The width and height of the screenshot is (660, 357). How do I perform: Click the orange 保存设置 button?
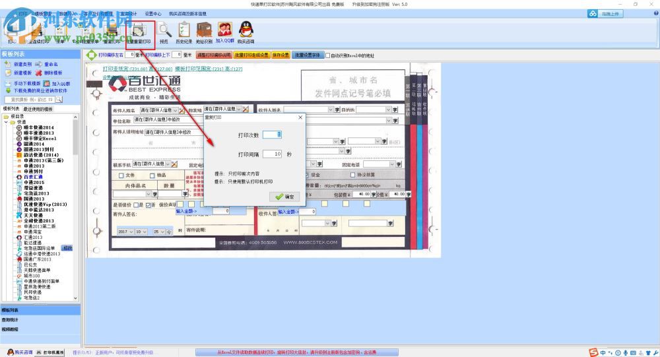280,55
